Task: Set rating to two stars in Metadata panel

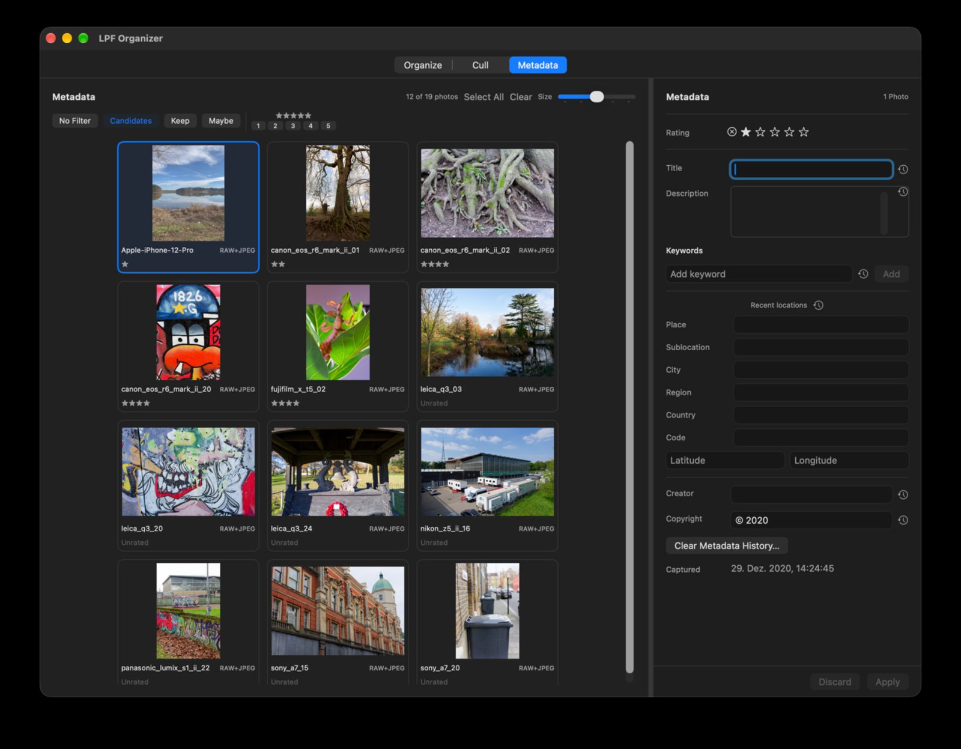Action: coord(760,132)
